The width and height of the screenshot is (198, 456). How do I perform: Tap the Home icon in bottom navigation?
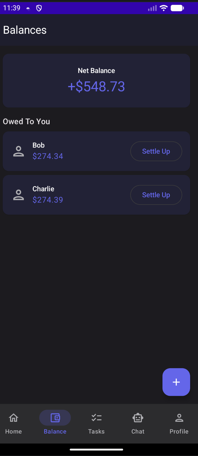coord(14,418)
